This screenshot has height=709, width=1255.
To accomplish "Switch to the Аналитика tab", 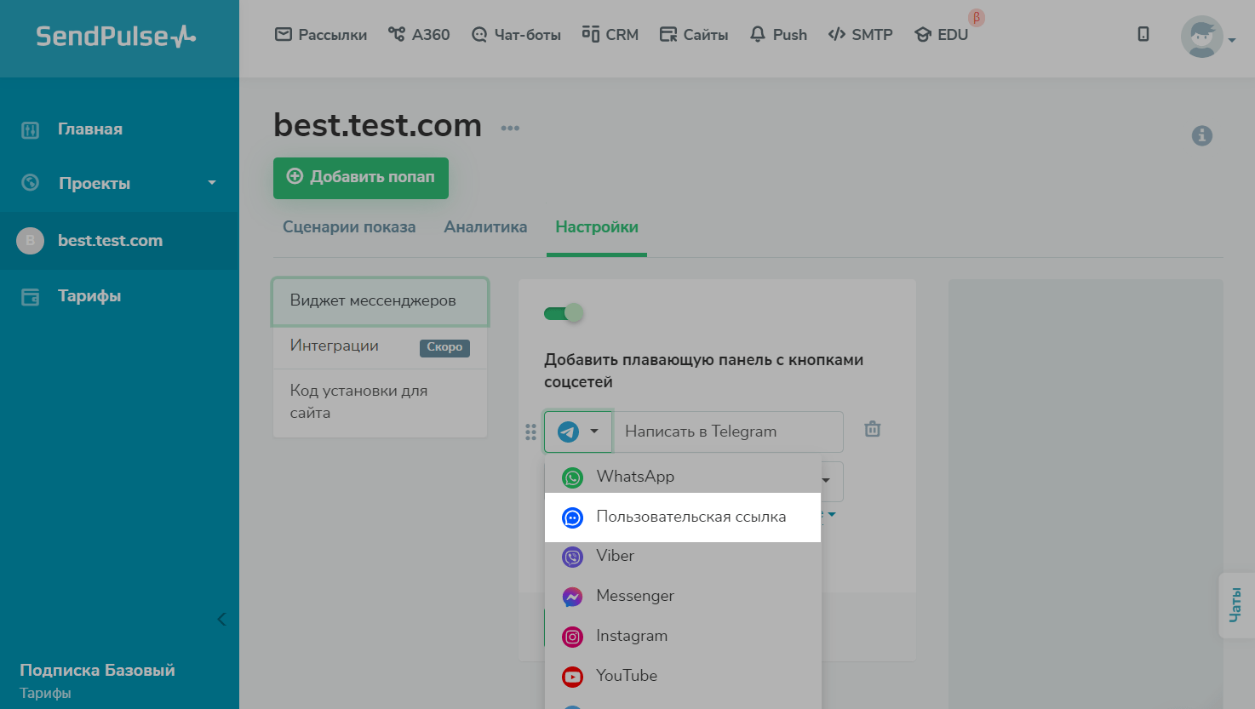I will (x=485, y=227).
